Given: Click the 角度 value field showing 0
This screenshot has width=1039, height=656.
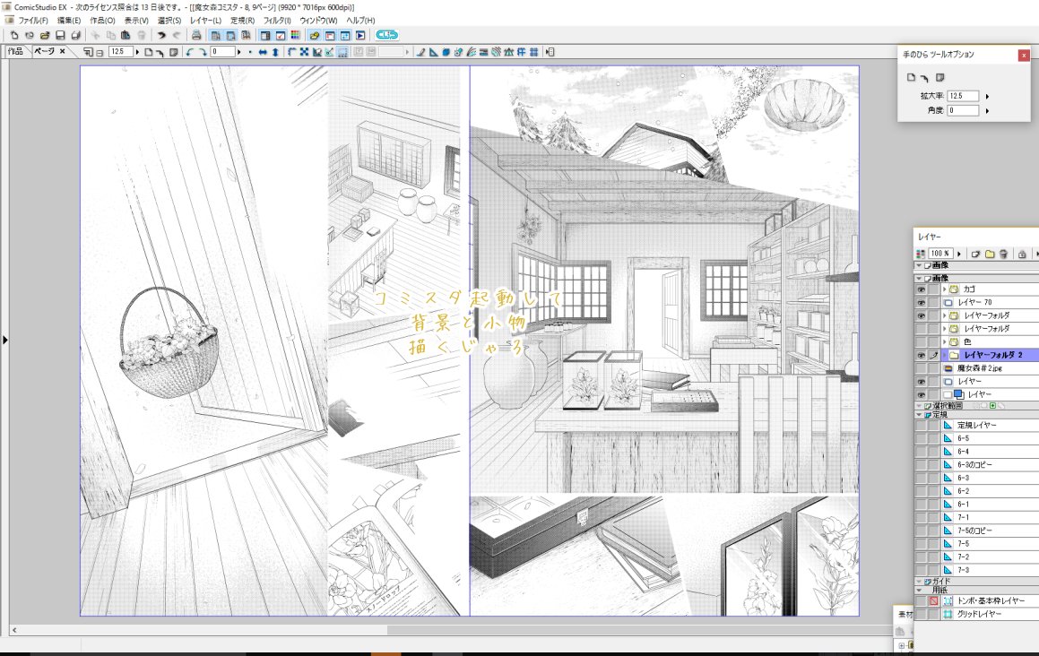Looking at the screenshot, I should (964, 111).
